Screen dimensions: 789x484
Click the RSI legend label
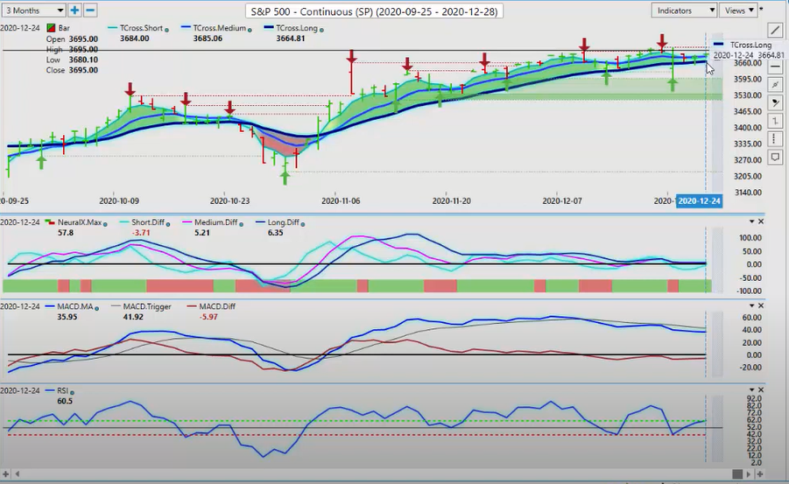point(62,390)
